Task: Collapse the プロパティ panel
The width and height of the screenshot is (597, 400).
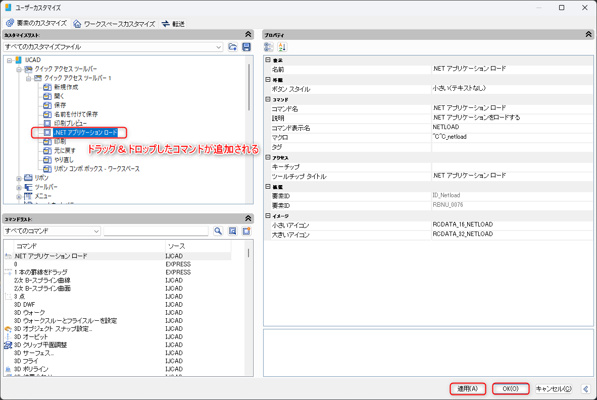Action: point(588,35)
